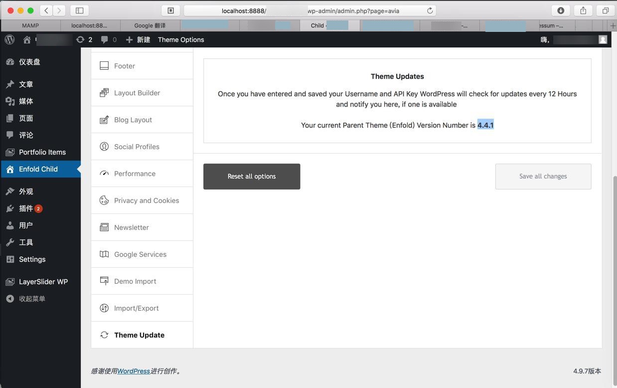Click the collapse menu arrow icon

pyautogui.click(x=10, y=299)
